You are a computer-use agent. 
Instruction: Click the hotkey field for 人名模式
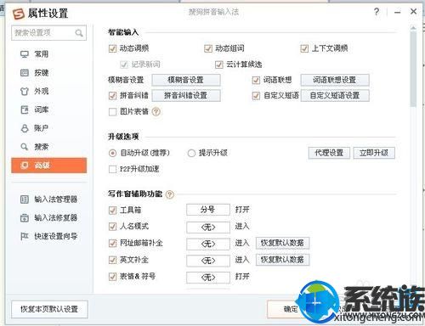tap(208, 227)
